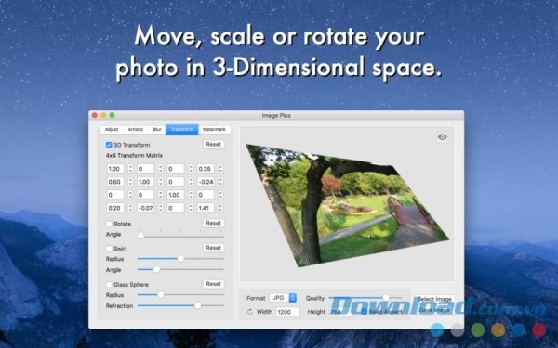
Task: Click matrix field with value -0.24
Action: coord(206,182)
